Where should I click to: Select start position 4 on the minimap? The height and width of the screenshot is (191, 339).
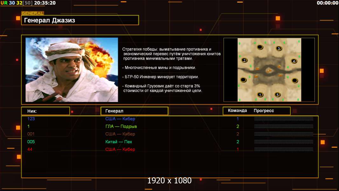[294, 61]
